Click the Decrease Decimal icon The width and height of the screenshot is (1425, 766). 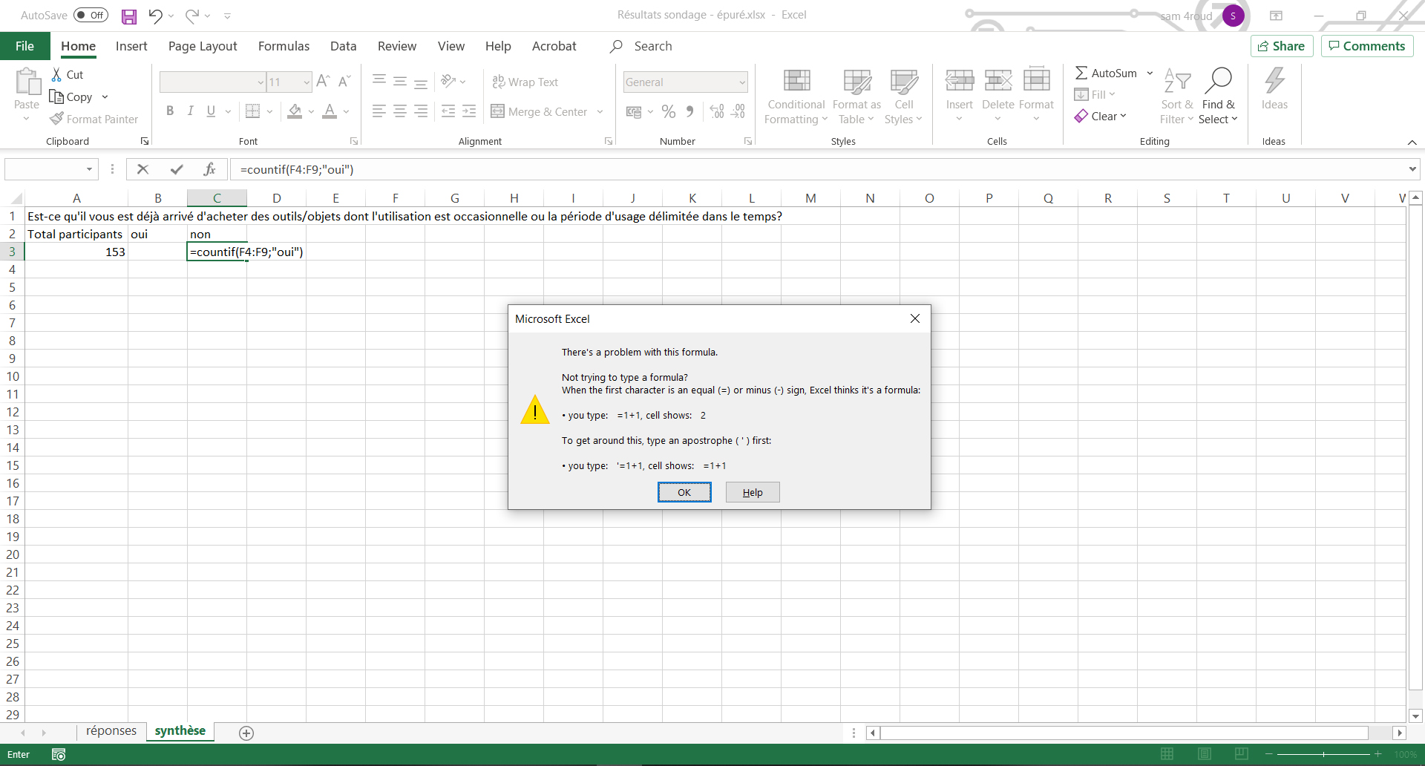coord(738,111)
